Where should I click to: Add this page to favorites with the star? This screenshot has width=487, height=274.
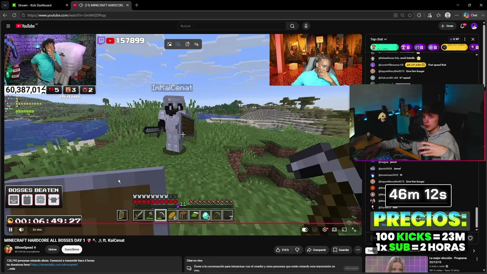click(410, 15)
